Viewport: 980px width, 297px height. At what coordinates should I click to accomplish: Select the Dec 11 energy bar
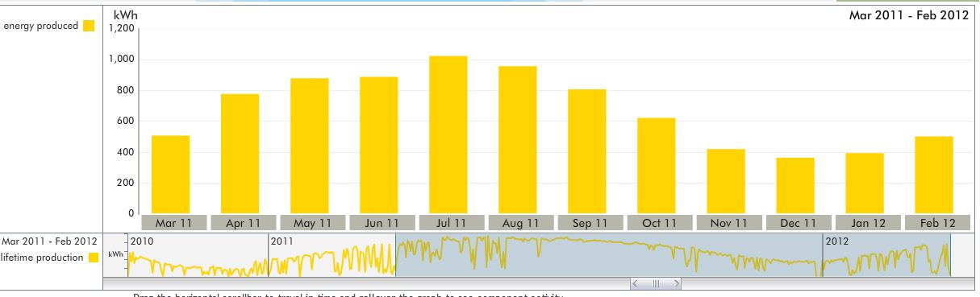[x=795, y=185]
